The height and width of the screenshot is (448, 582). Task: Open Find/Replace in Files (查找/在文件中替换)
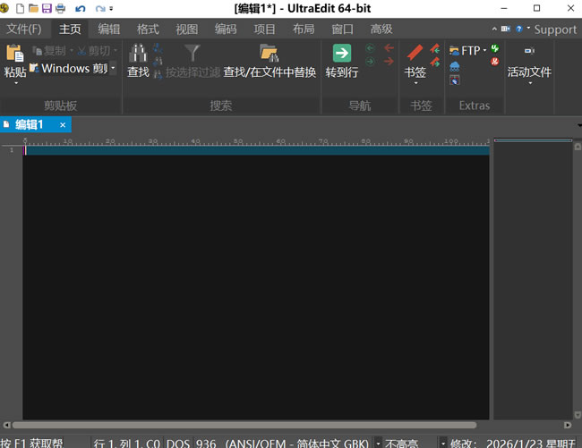click(x=269, y=54)
